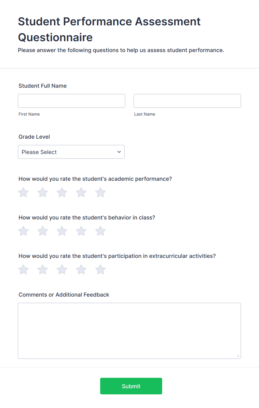259x408 pixels.
Task: Click the Grade Level chevron arrow
Action: (x=119, y=152)
